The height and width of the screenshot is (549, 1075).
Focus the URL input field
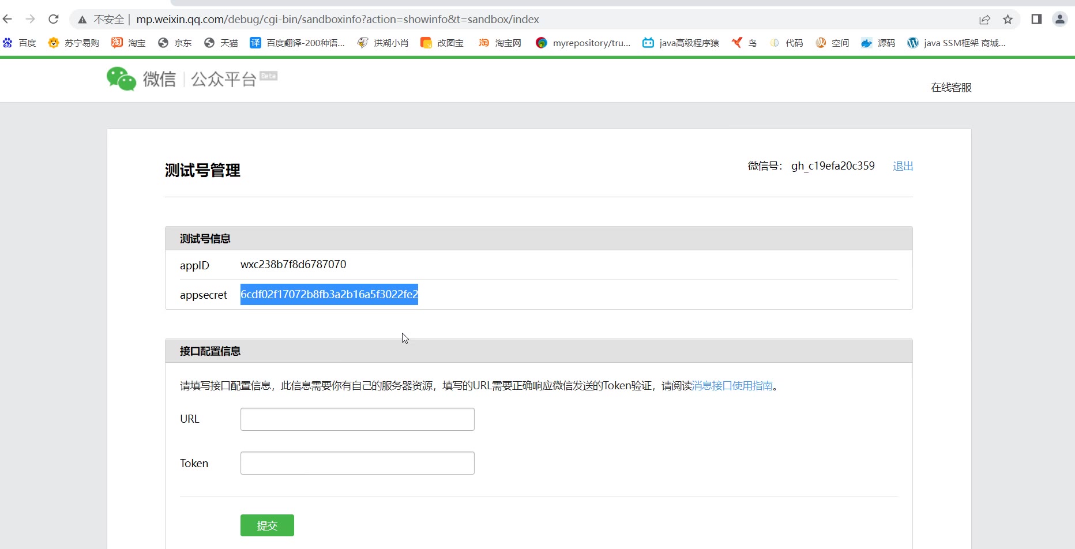tap(358, 419)
